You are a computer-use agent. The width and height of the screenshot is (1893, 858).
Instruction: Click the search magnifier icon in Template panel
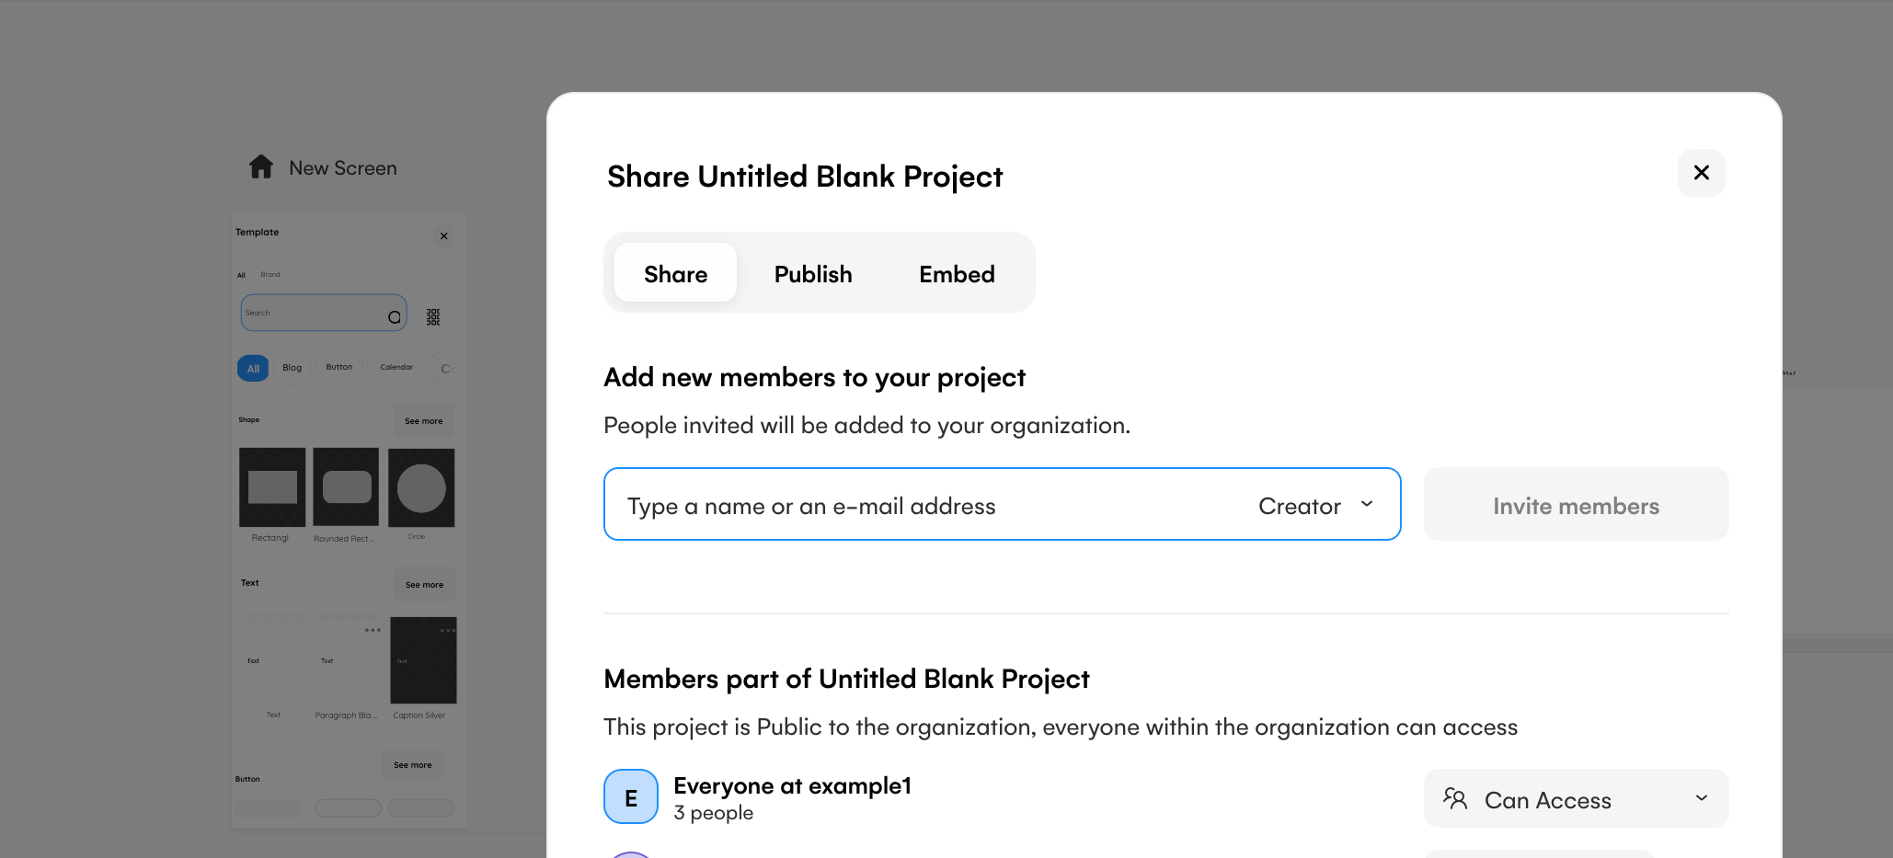point(395,317)
